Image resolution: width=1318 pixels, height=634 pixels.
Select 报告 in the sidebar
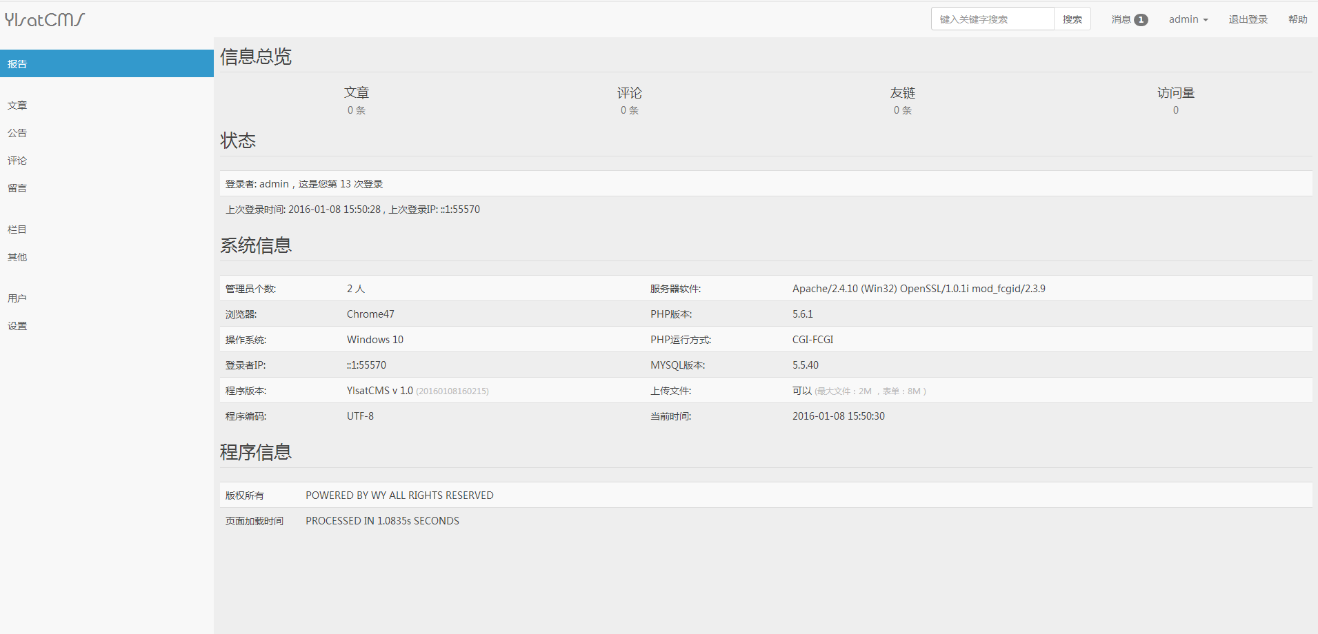[107, 63]
